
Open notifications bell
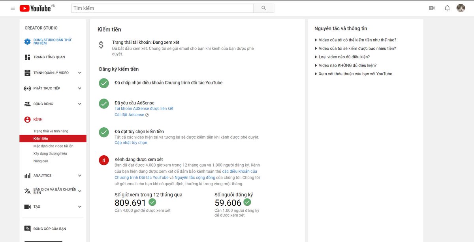(x=447, y=8)
